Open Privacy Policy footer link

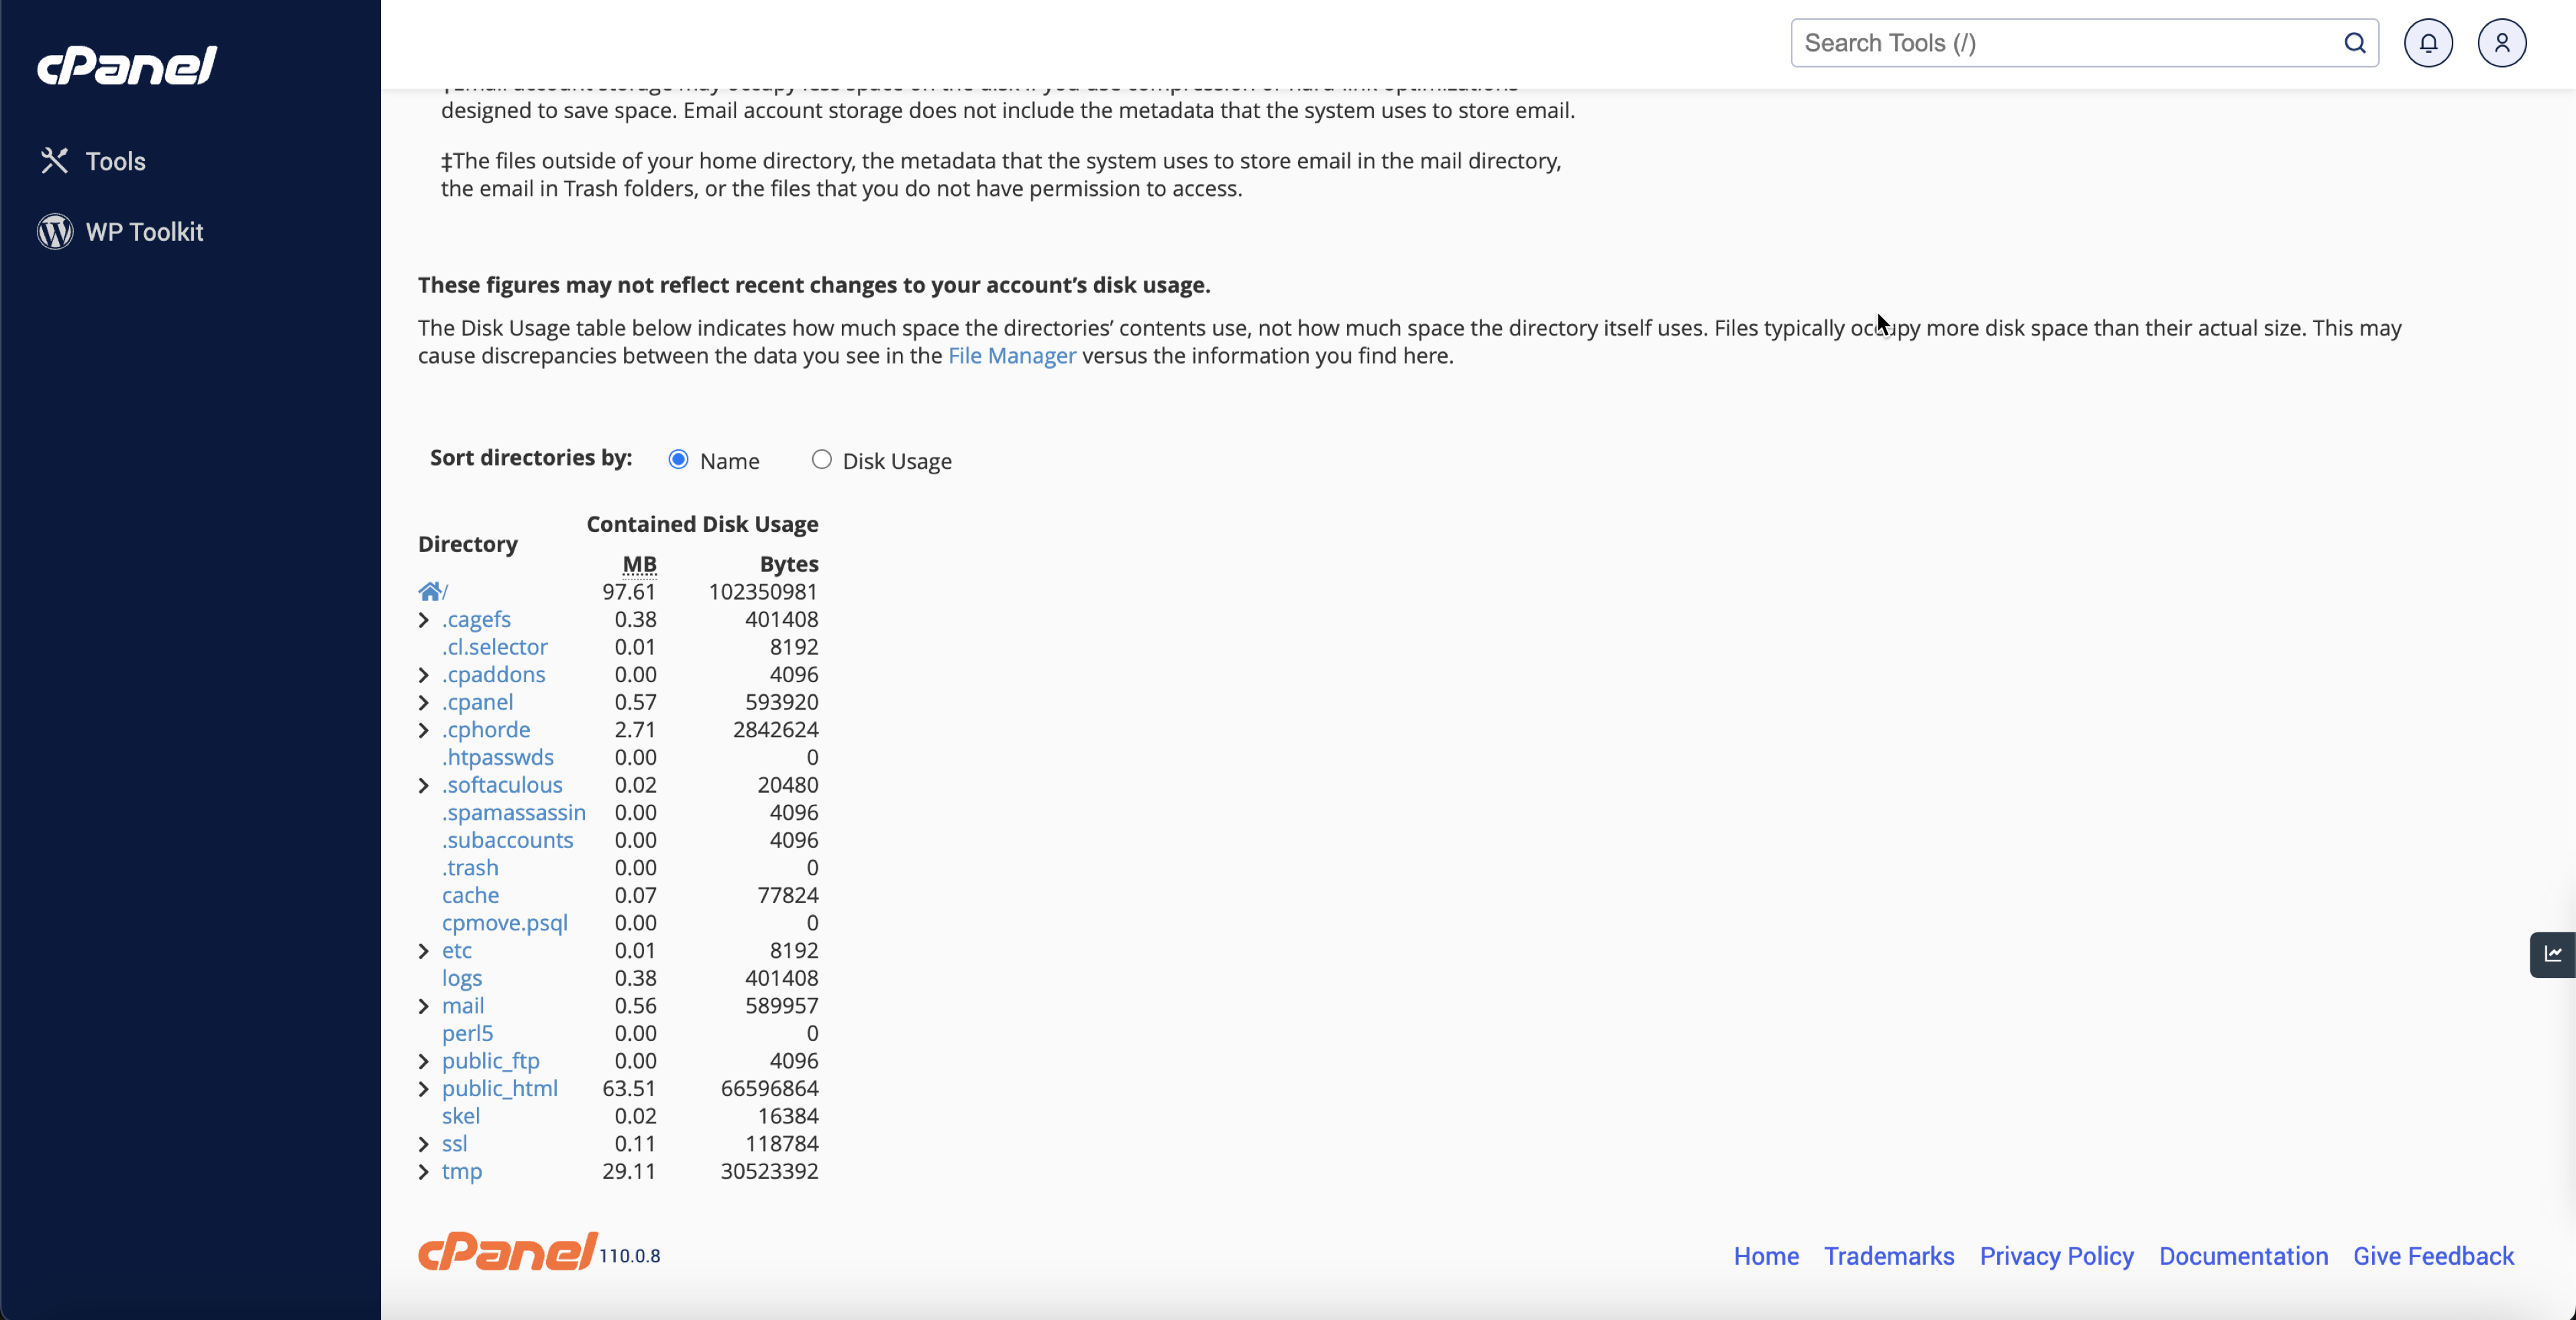[x=2057, y=1256]
